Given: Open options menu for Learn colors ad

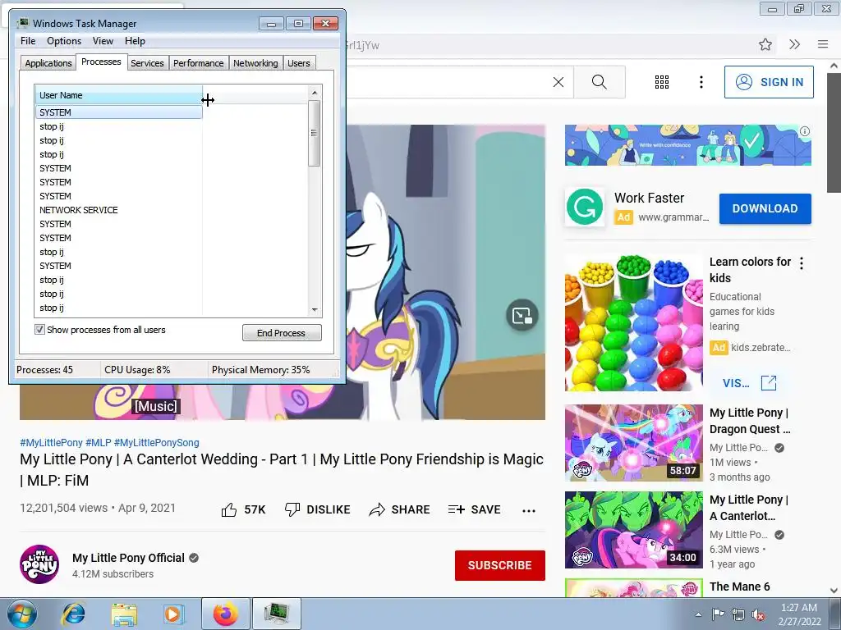Looking at the screenshot, I should tap(802, 263).
